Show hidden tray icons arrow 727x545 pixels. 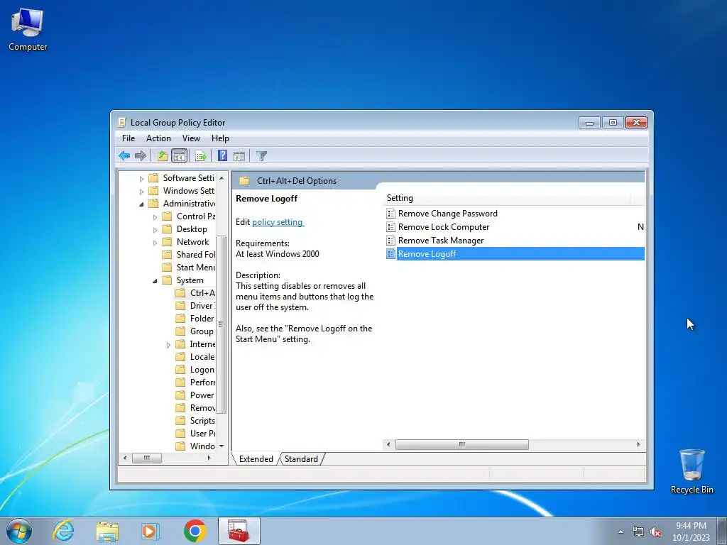621,532
